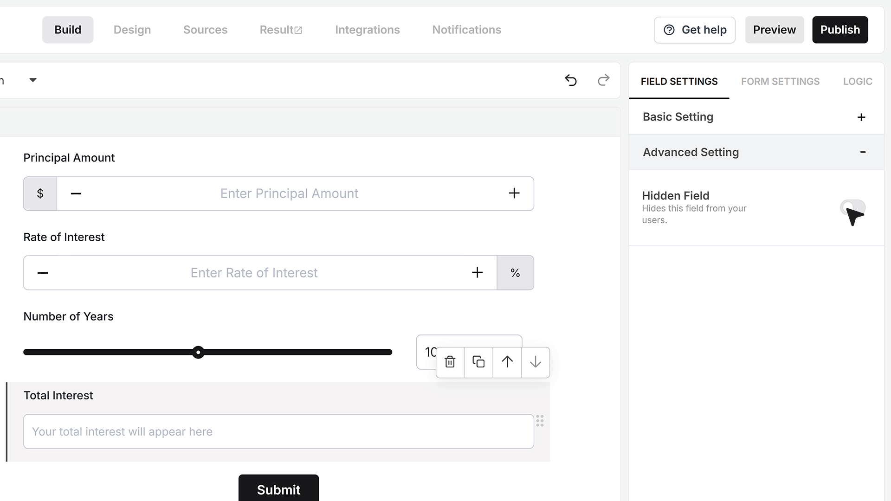Select the Rate of Interest label
891x501 pixels.
[64, 237]
